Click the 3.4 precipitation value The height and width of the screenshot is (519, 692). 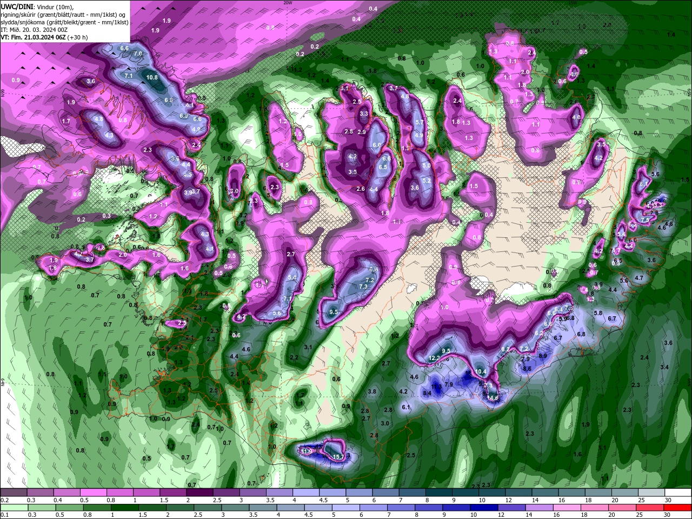[664, 367]
